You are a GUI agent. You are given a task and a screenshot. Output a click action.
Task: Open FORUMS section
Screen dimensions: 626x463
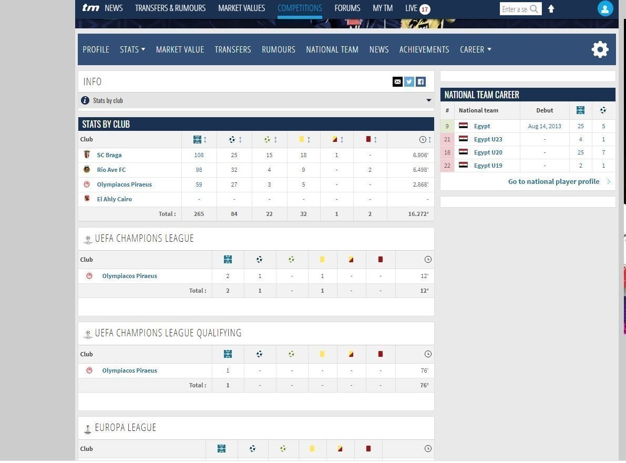click(x=347, y=8)
